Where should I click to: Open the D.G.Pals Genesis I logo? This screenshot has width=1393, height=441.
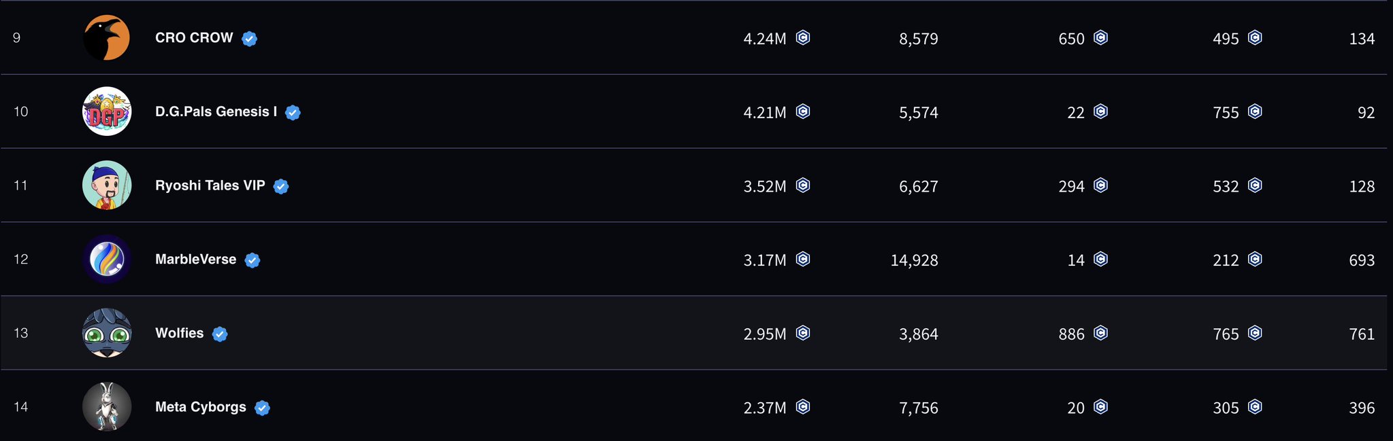pos(107,111)
